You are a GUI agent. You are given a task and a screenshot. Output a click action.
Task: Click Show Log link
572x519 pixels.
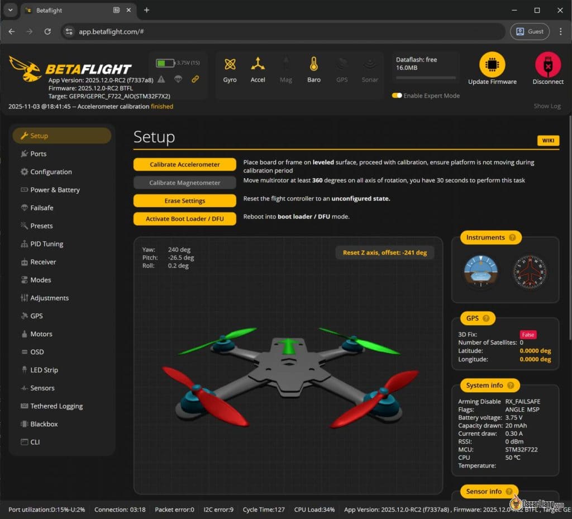547,106
